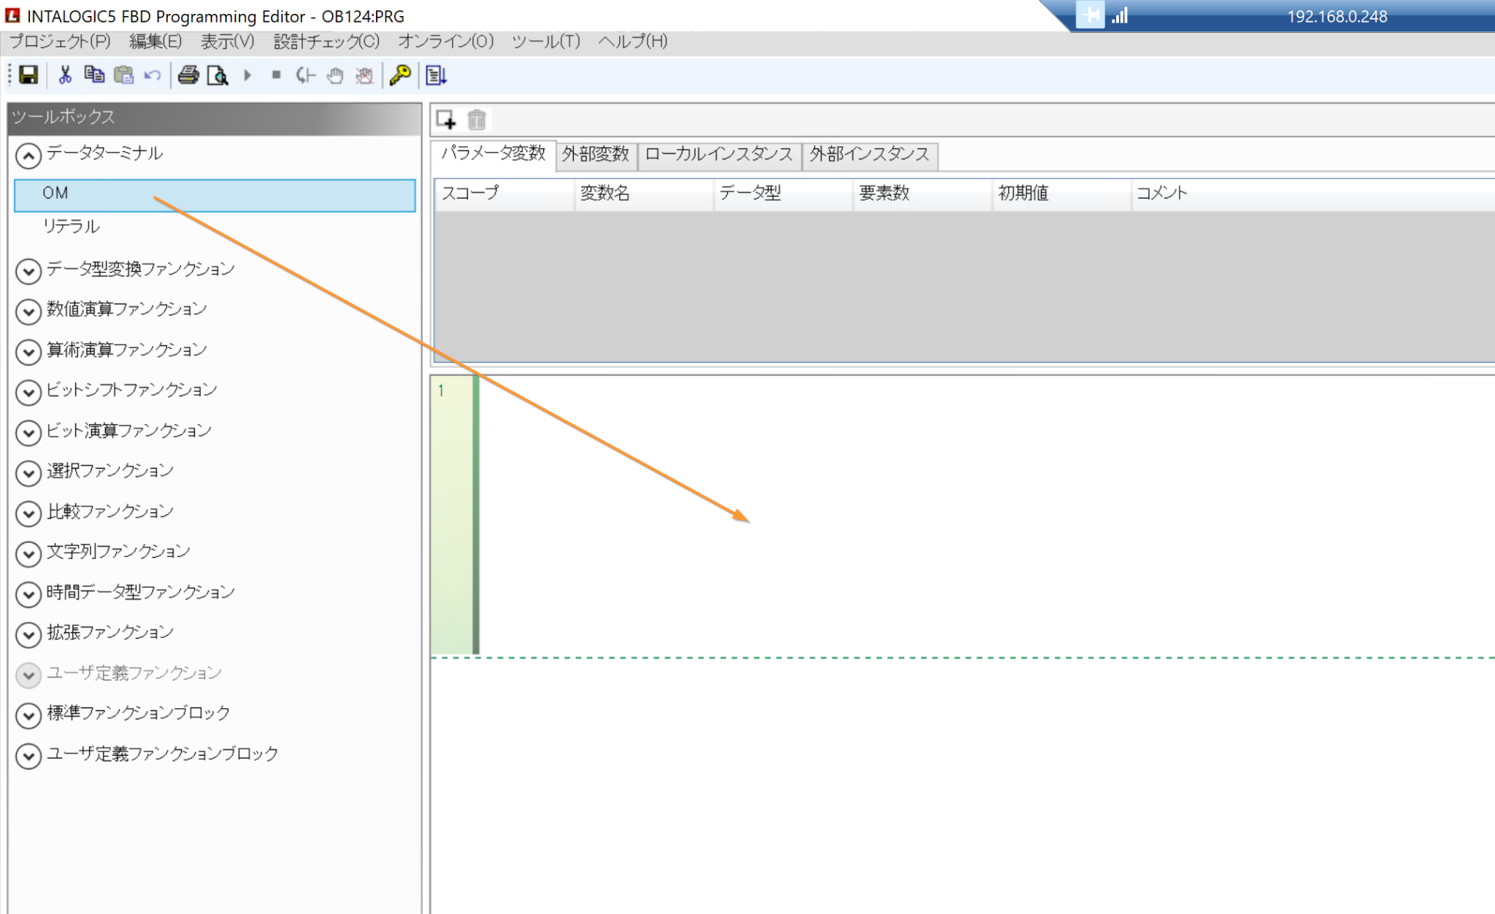1495x914 pixels.
Task: Click the Save floppy disk icon
Action: pyautogui.click(x=28, y=75)
